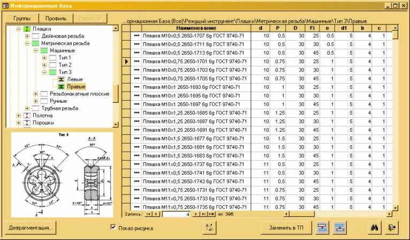Select the Левые tree item
The width and height of the screenshot is (410, 240).
75,79
